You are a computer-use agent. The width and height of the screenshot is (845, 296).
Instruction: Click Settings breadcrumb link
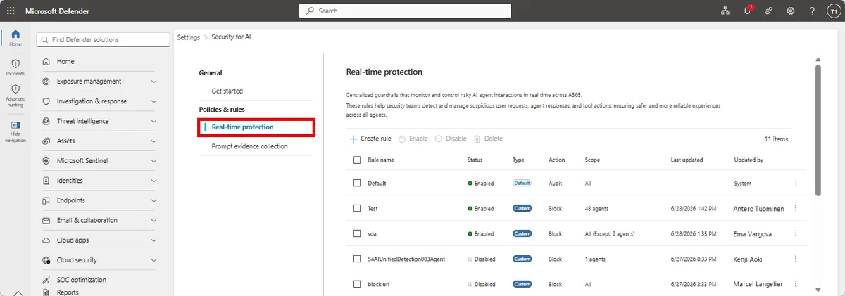point(188,37)
